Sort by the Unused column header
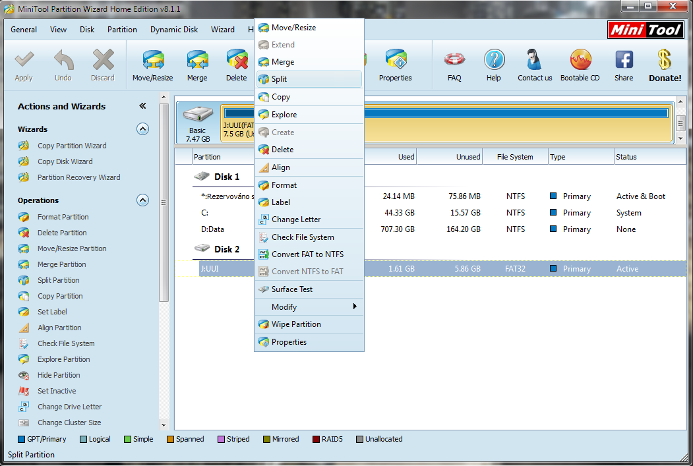Image resolution: width=693 pixels, height=466 pixels. point(450,157)
